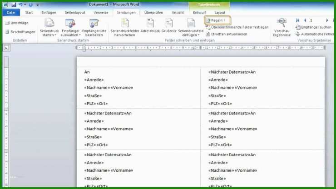Go to the next record

click(327, 20)
